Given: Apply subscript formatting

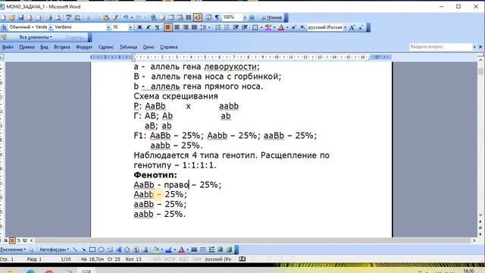Looking at the screenshot, I should (302, 27).
